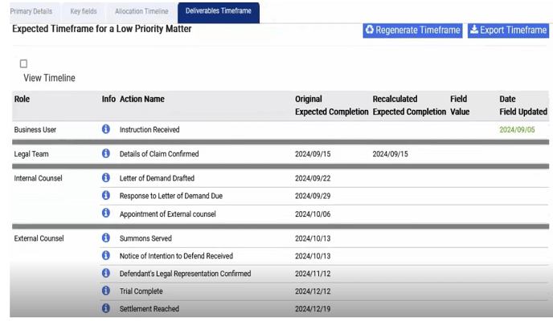The width and height of the screenshot is (553, 321).
Task: Click info icon beside Letter of Demand Drafted
Action: click(106, 177)
